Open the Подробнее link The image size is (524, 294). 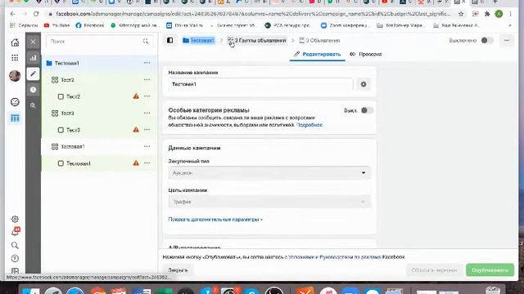click(309, 125)
